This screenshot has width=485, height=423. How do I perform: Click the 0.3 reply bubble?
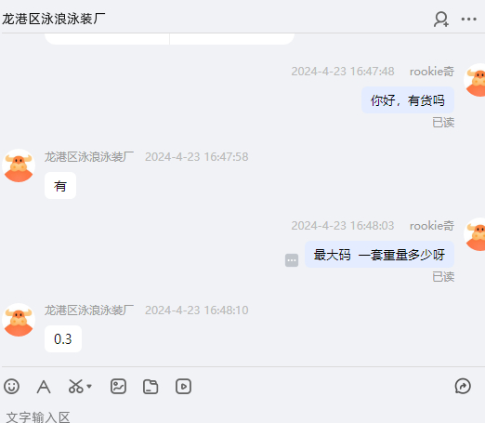tap(63, 338)
